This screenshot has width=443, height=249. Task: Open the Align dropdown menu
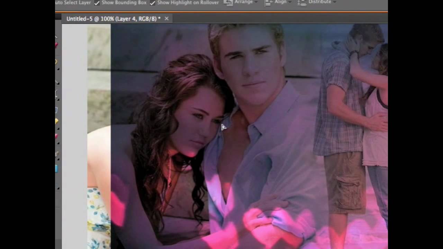coord(278,2)
